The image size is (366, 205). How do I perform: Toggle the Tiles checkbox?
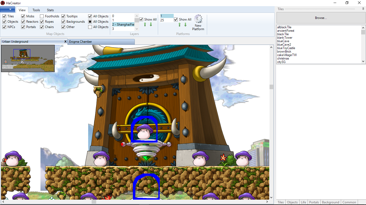[x=4, y=16]
